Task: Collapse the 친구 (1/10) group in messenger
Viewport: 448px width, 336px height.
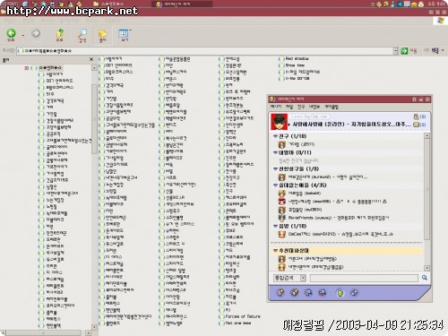Action: pos(275,136)
